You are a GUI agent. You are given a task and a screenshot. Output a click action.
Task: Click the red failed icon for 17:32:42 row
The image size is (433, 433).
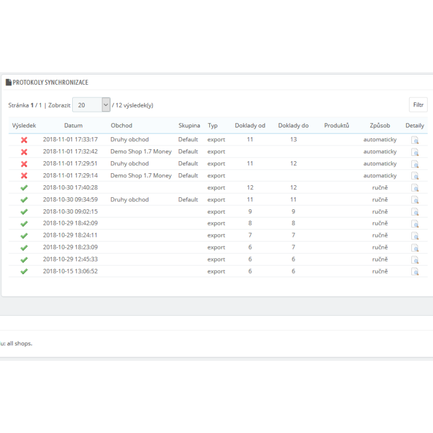[24, 152]
